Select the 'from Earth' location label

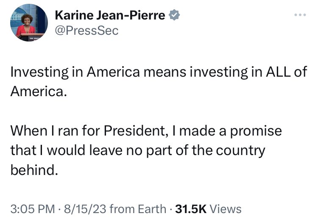pyautogui.click(x=138, y=209)
